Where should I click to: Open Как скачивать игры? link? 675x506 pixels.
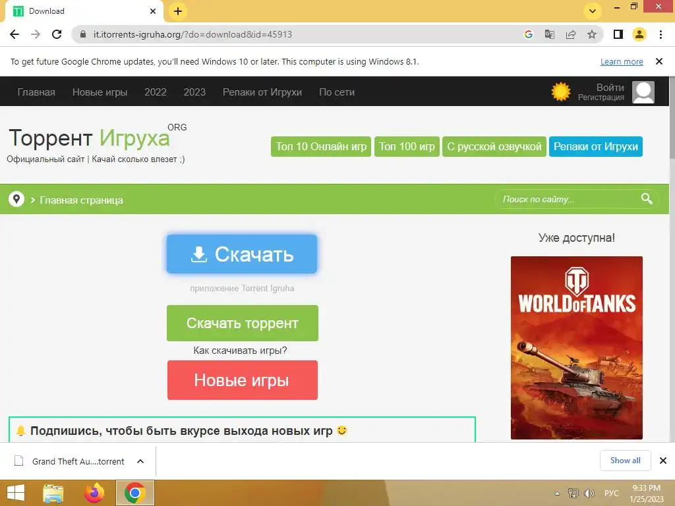coord(240,351)
